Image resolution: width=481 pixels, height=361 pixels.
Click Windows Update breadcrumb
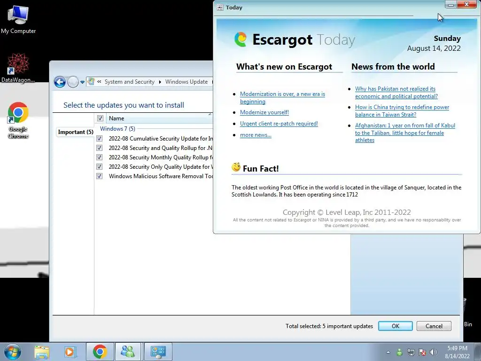tap(186, 82)
